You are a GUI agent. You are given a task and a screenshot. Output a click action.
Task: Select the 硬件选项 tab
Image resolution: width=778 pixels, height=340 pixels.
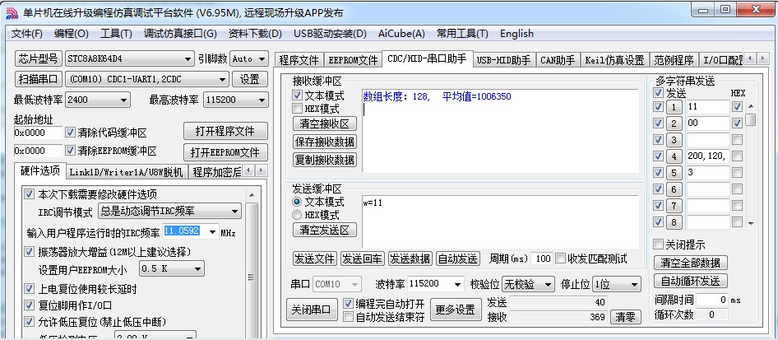coord(40,171)
